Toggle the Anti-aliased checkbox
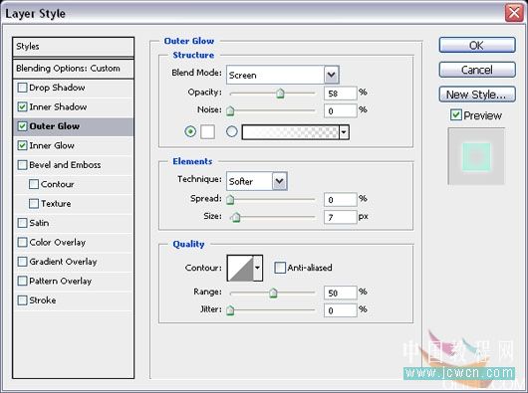 pos(280,268)
